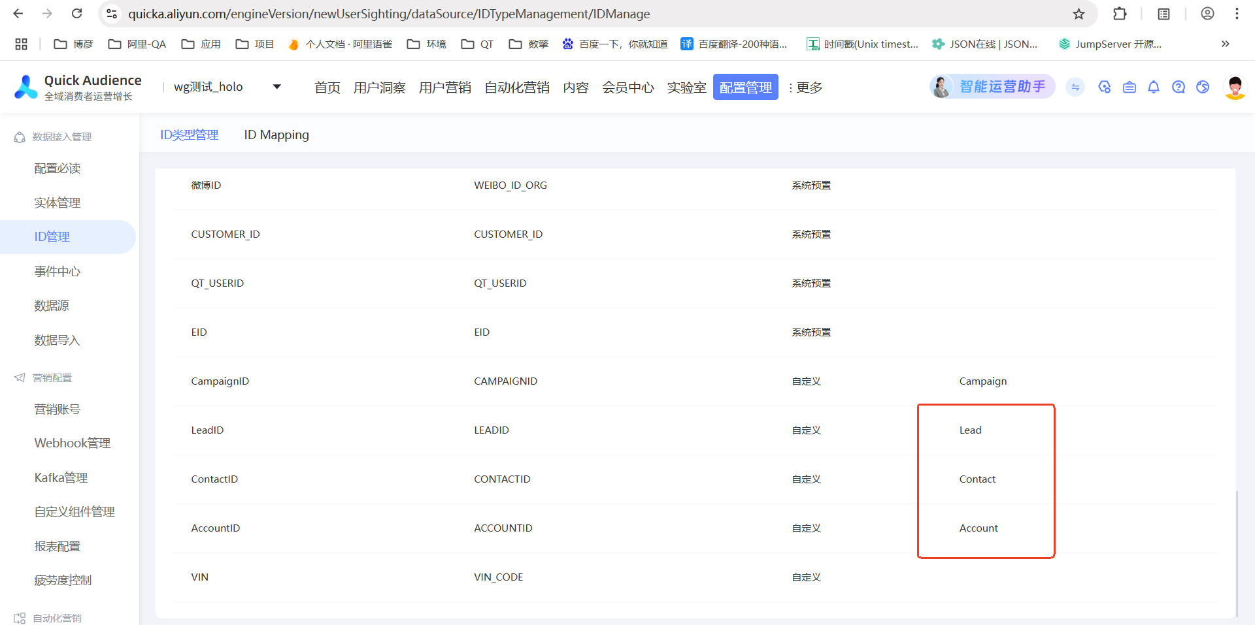Select ID管理 in sidebar
Viewport: 1255px width, 625px height.
click(68, 236)
